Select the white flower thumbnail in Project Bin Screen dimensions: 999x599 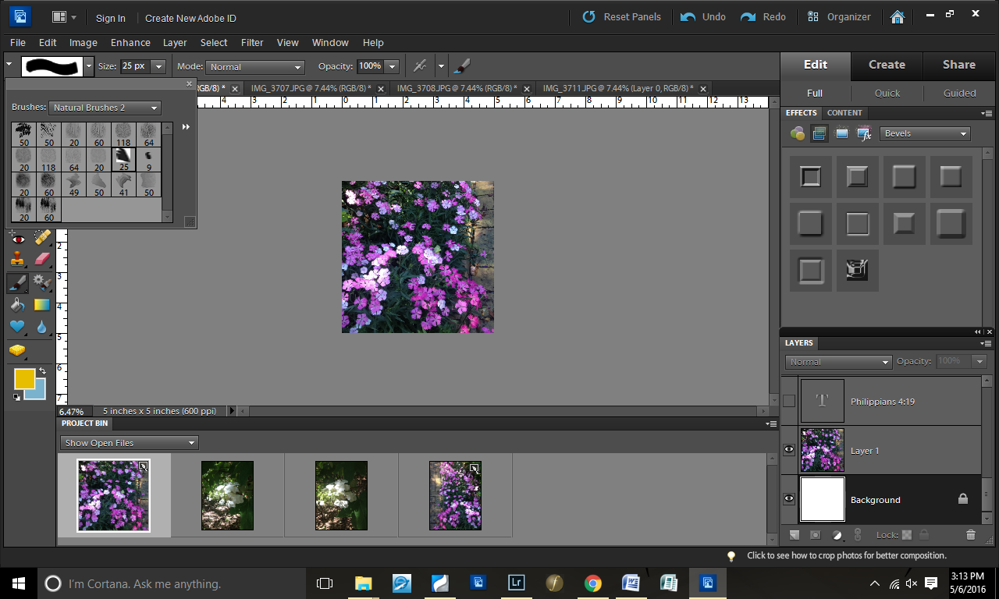227,495
